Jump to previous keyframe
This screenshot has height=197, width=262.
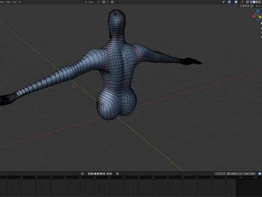[92, 173]
